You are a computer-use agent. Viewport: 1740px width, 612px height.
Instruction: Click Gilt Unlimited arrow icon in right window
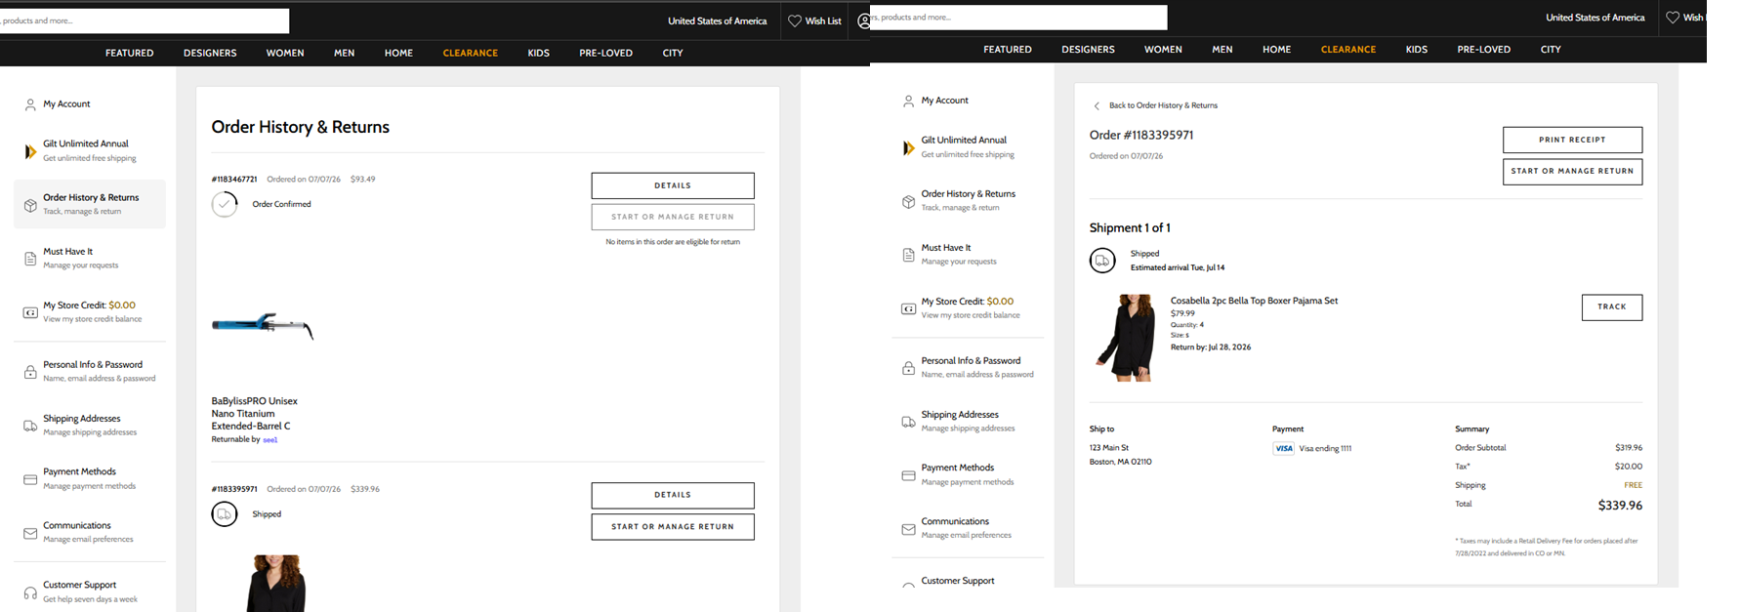tap(908, 147)
